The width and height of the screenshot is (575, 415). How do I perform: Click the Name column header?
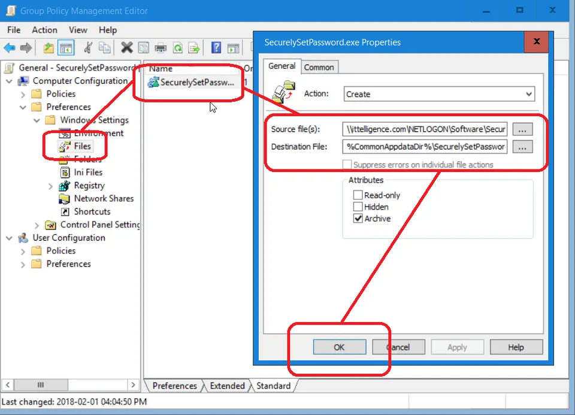(x=192, y=68)
